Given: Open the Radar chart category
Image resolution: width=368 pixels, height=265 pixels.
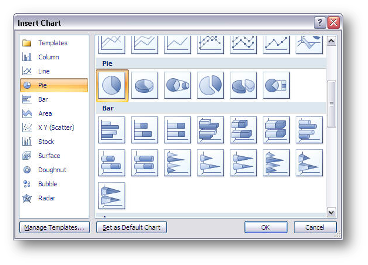Looking at the screenshot, I should coord(46,198).
